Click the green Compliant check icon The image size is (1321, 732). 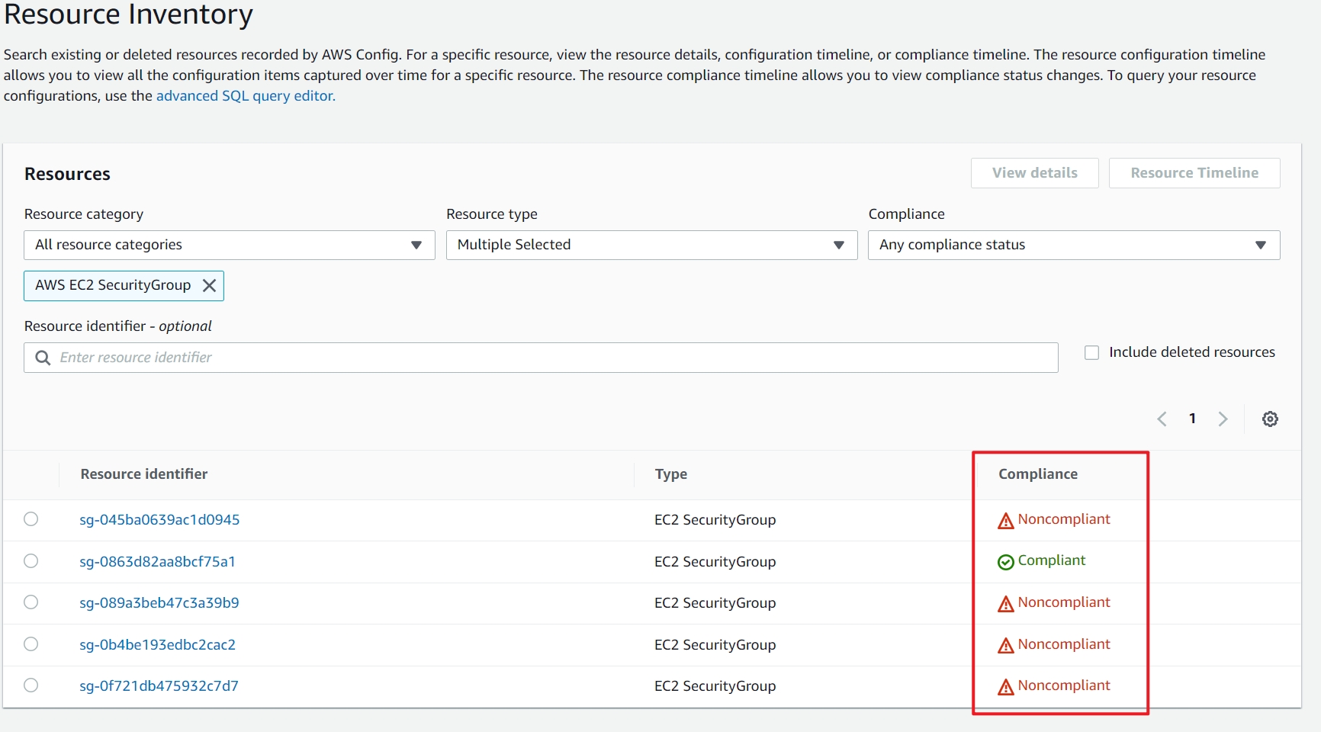coord(1006,562)
